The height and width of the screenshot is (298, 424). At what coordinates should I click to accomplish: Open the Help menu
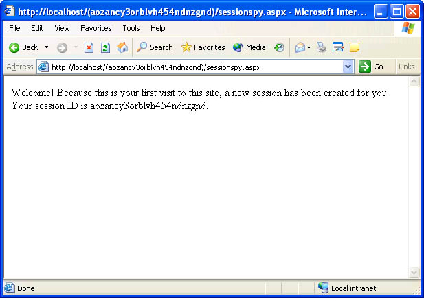pyautogui.click(x=158, y=28)
